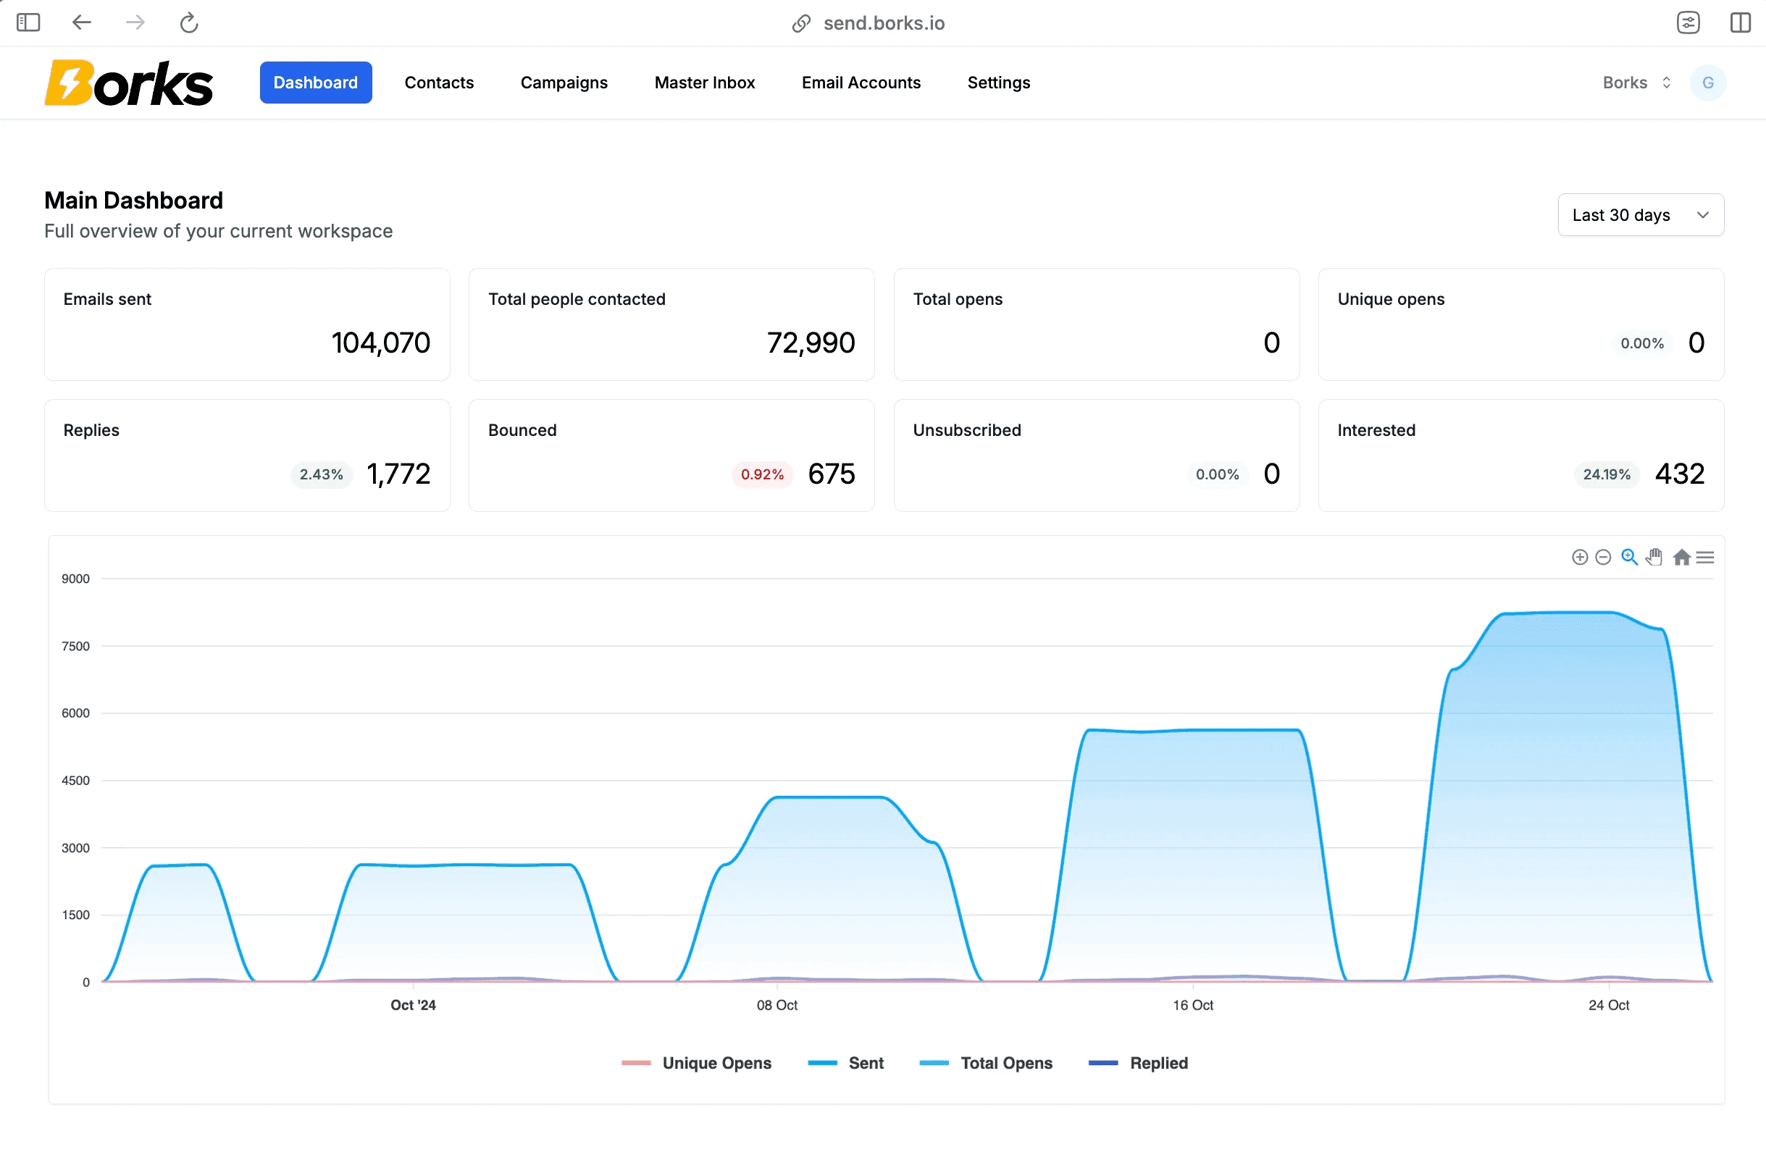Click the 24.19% Interested percentage badge
The height and width of the screenshot is (1163, 1766).
[x=1606, y=475]
